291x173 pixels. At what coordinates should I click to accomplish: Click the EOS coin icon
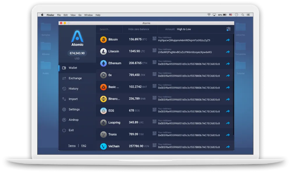click(103, 111)
